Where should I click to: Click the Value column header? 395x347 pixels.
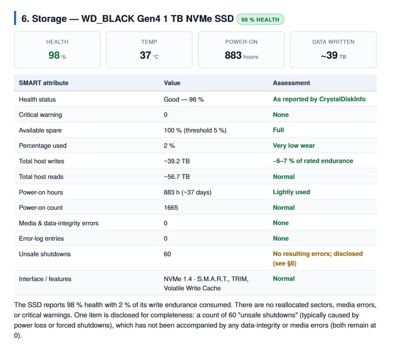tap(172, 83)
